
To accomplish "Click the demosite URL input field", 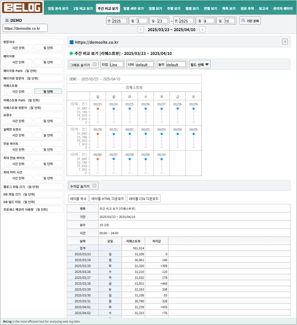I will 25,28.
